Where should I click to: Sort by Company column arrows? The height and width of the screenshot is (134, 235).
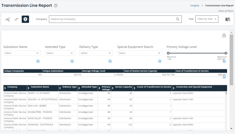[x=5, y=88]
